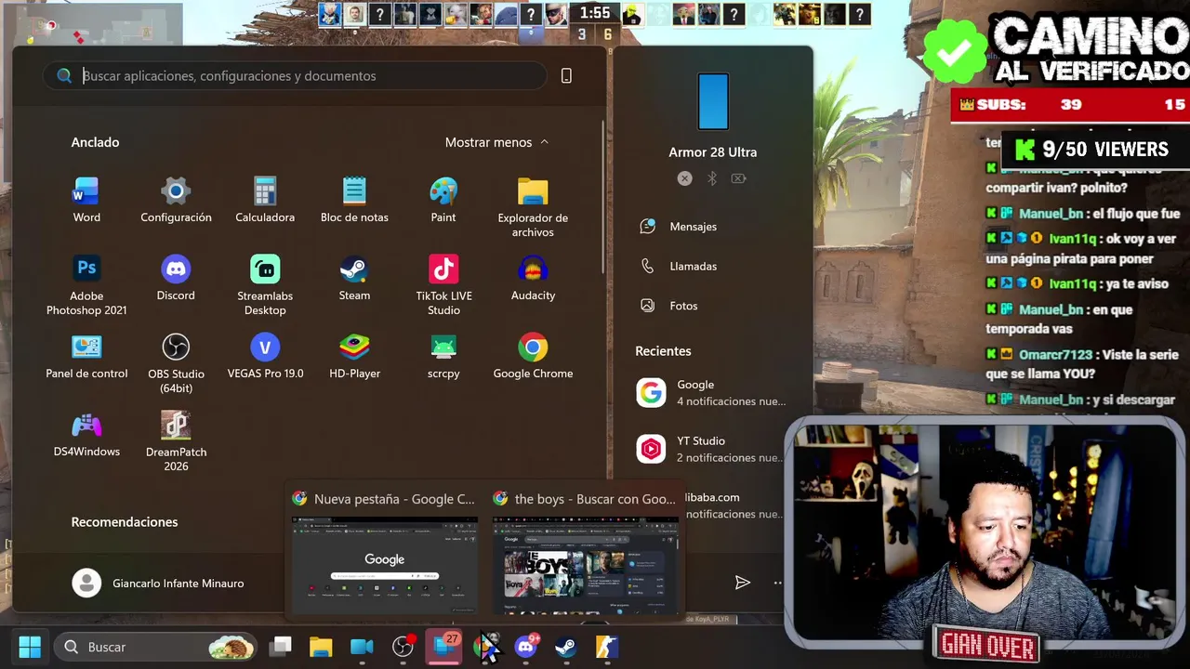Screen dimensions: 1190x669
Task: Open Steam from pinned apps
Action: click(354, 279)
